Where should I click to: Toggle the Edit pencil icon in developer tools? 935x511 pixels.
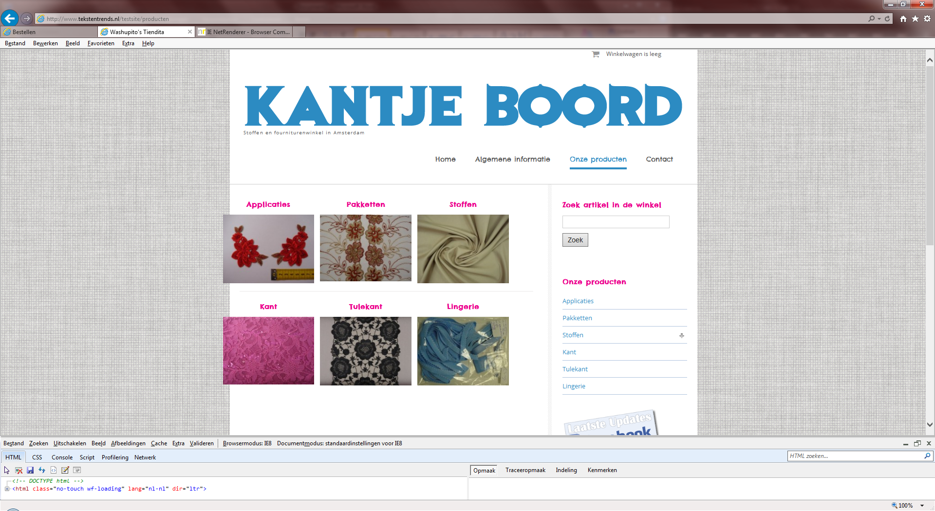[65, 470]
